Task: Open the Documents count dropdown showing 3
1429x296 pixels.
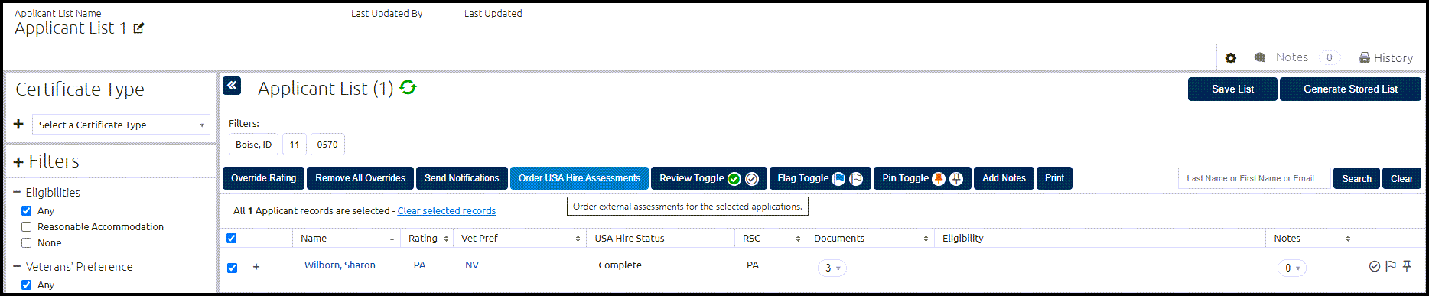Action: tap(832, 268)
